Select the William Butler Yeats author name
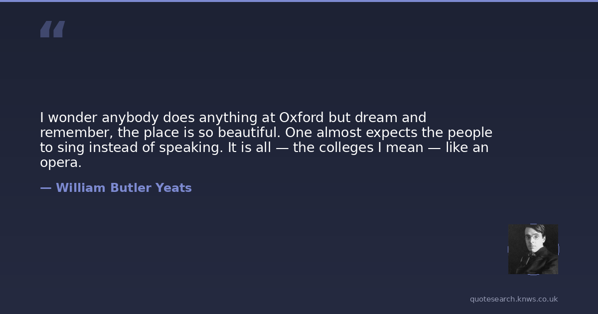Screen dimensions: 598x314 point(124,188)
